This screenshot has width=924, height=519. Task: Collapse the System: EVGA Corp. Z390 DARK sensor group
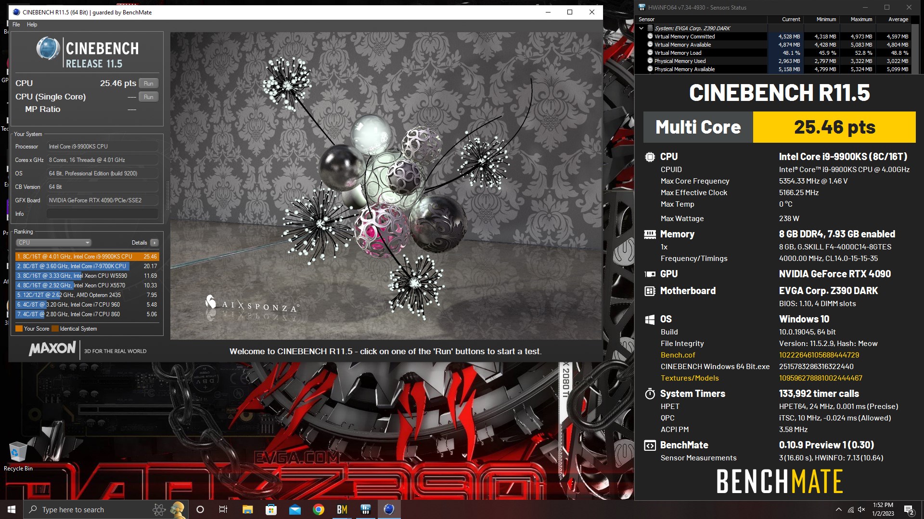[641, 28]
